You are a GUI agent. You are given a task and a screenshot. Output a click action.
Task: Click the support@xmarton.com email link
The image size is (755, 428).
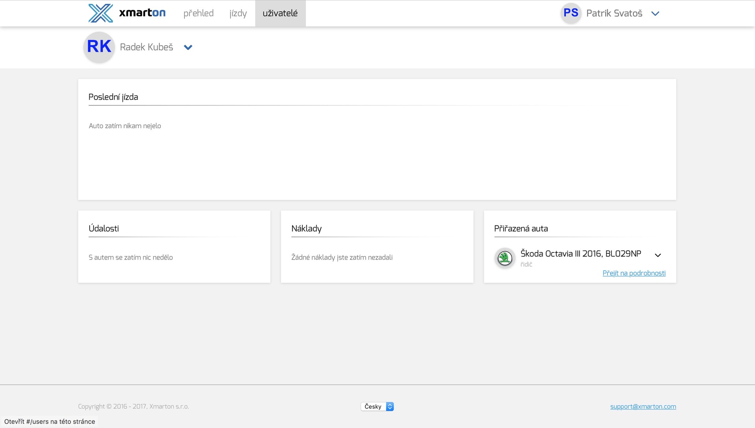click(x=643, y=406)
